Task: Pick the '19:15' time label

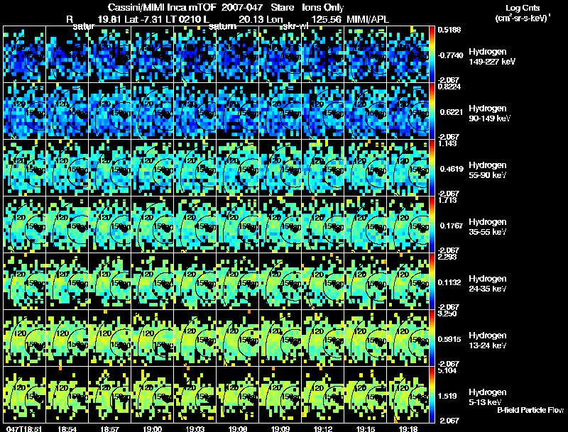Action: [x=366, y=429]
